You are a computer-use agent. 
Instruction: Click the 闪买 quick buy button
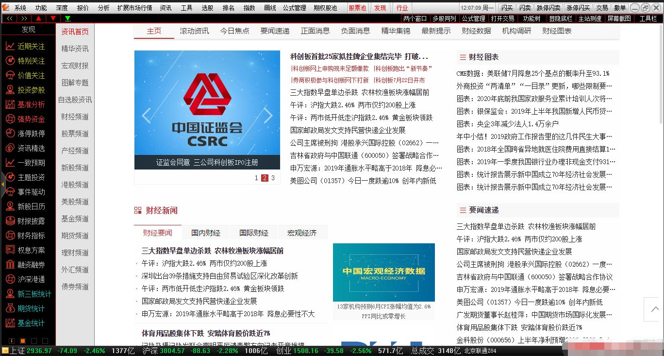(x=507, y=8)
